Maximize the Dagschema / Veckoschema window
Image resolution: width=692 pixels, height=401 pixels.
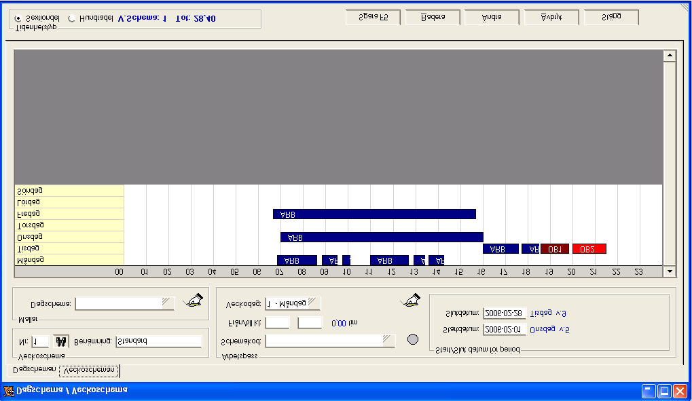[663, 391]
